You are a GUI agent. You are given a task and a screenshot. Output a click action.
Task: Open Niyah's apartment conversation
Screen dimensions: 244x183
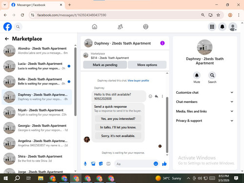pos(37,112)
